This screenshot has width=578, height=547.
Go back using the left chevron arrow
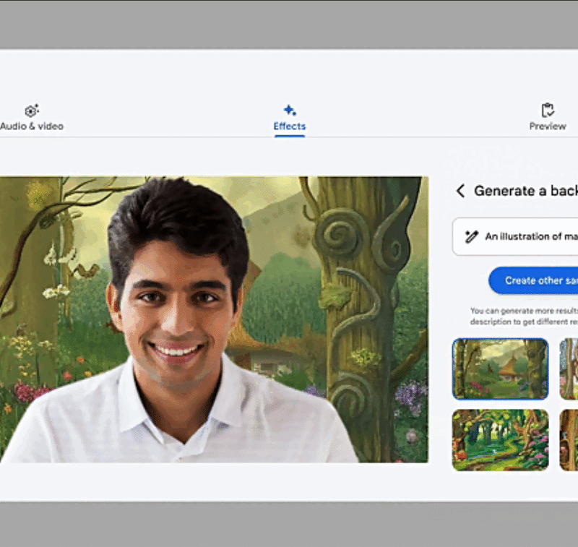[460, 191]
